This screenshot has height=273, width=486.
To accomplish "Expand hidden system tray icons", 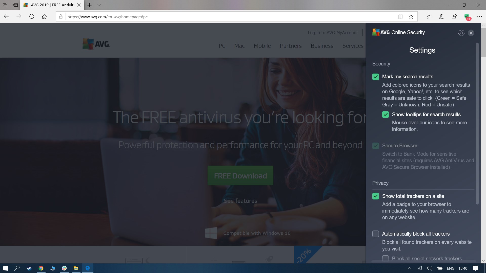I will tap(409, 268).
